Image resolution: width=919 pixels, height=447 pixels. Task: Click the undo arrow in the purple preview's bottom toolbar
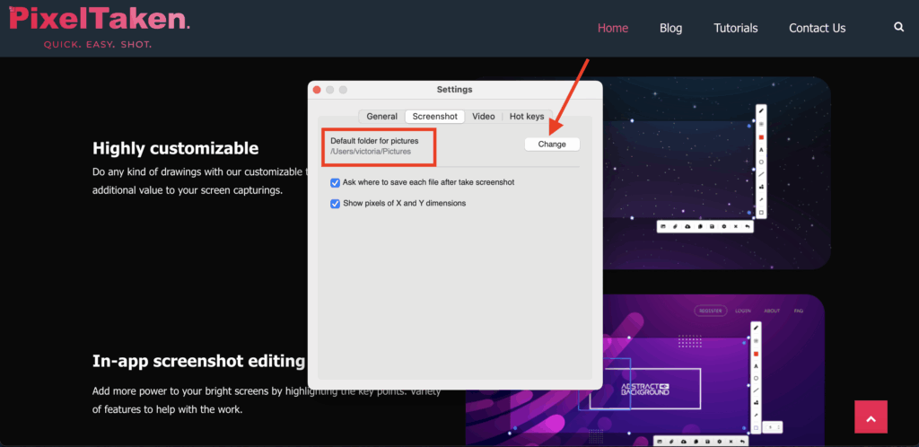tap(742, 442)
